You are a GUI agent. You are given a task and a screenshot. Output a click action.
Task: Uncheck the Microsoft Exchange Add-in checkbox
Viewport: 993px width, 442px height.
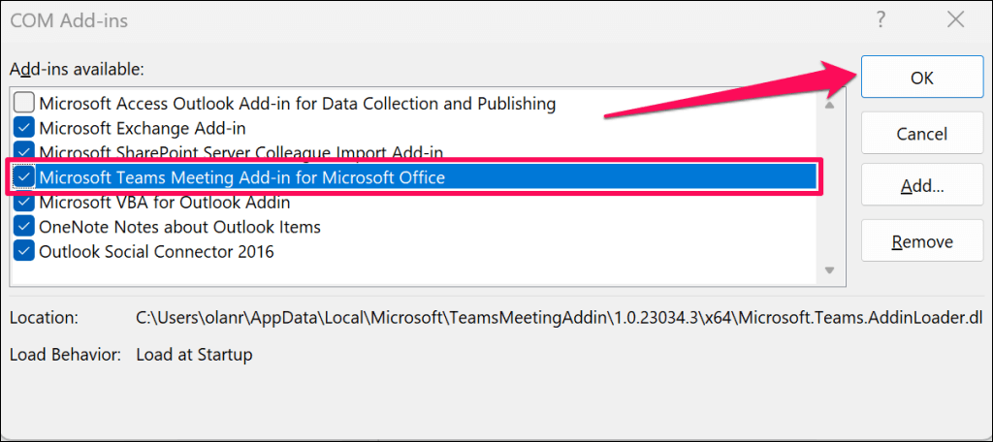point(25,127)
